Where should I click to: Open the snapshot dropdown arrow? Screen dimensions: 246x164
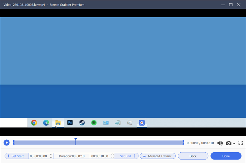click(234, 143)
